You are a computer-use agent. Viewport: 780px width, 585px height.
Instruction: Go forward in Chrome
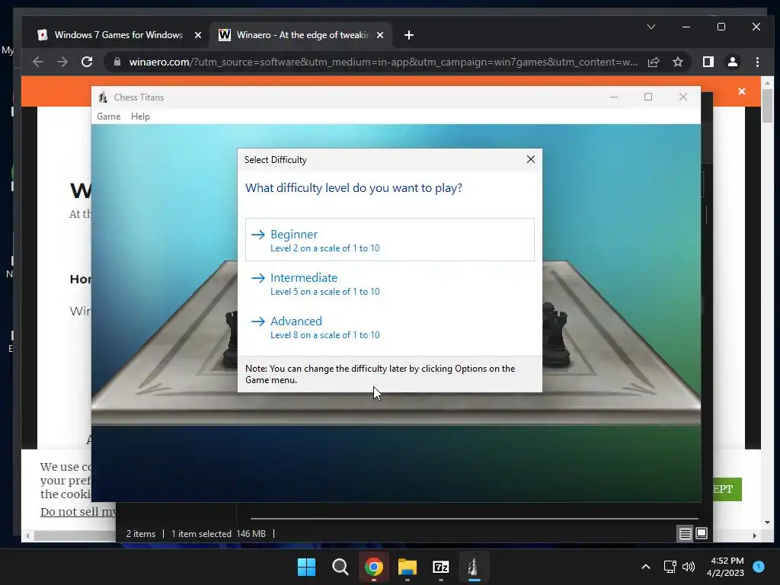click(62, 62)
